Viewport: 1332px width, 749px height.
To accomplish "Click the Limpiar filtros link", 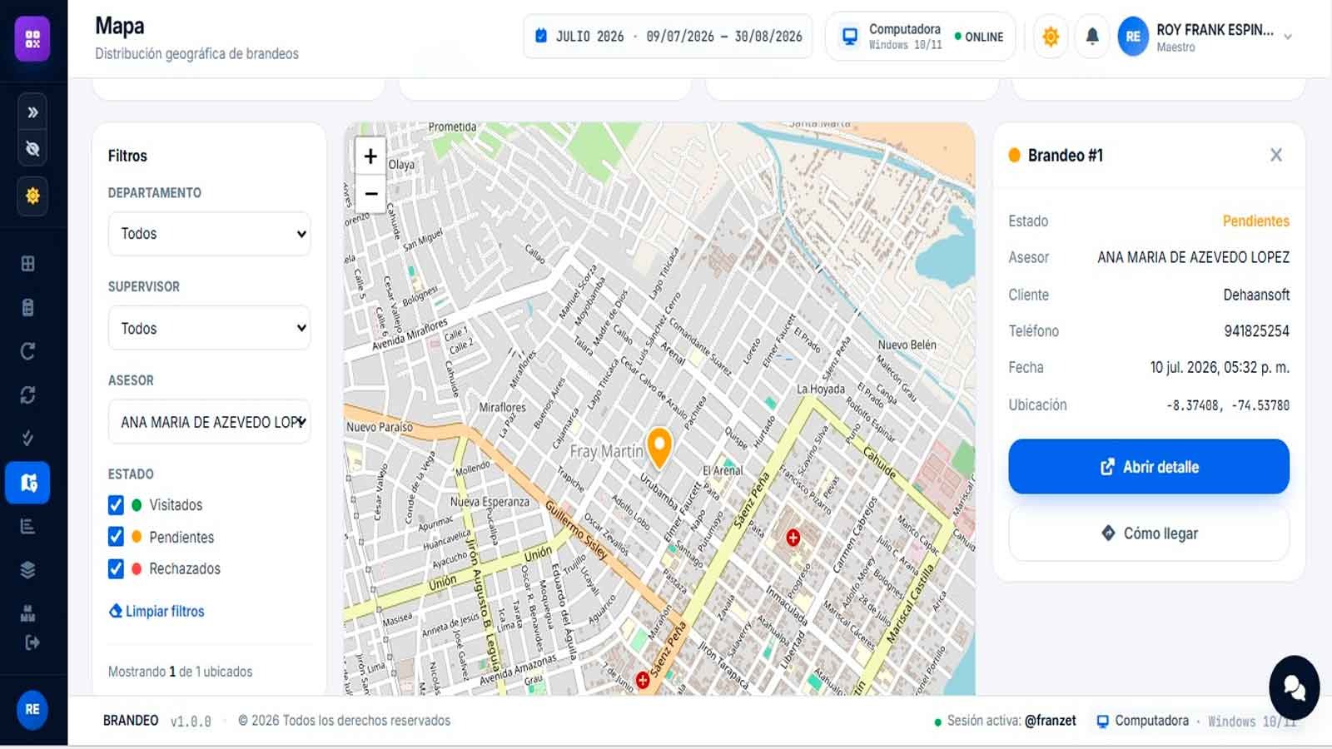I will pos(157,611).
